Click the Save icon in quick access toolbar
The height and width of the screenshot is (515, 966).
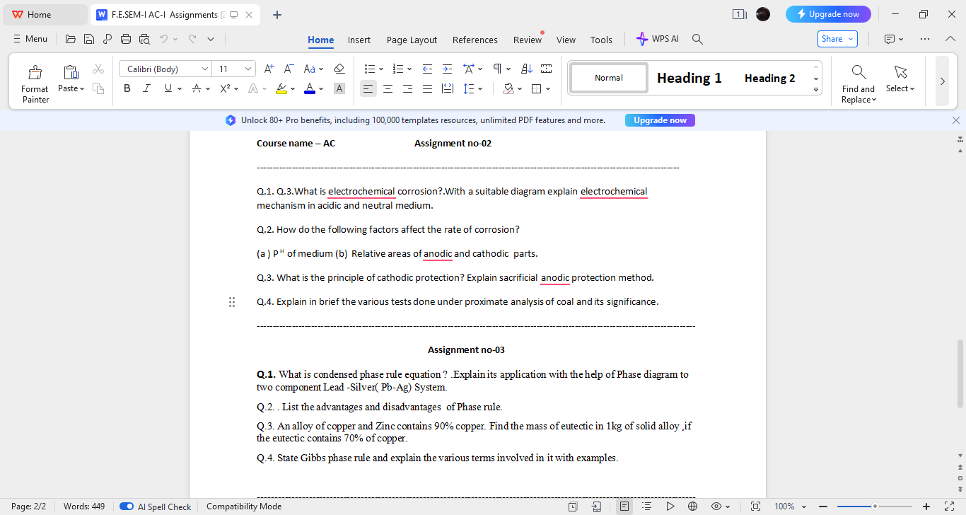89,39
